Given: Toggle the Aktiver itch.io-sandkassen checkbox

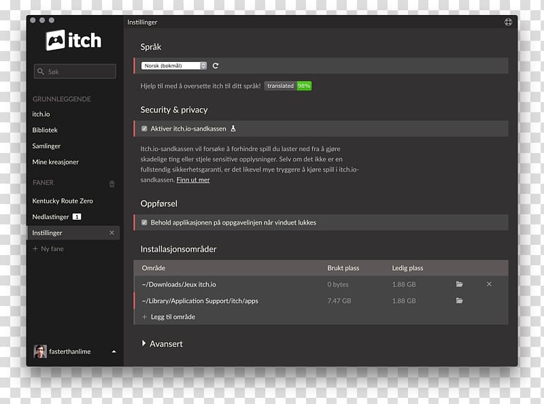Looking at the screenshot, I should tap(144, 129).
